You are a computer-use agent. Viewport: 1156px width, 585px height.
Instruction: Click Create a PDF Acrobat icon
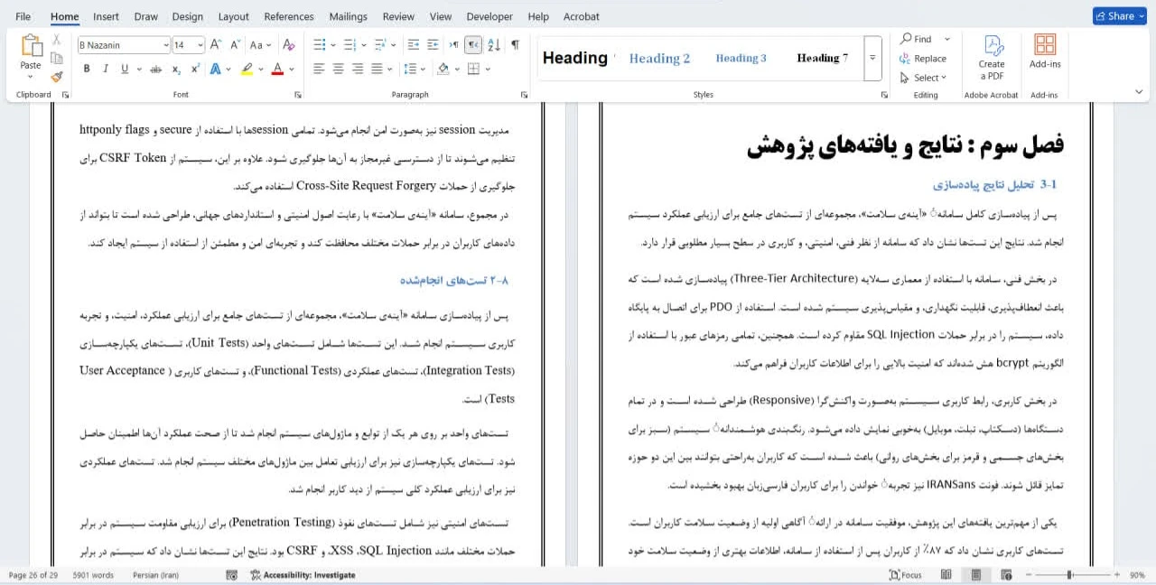click(x=992, y=58)
